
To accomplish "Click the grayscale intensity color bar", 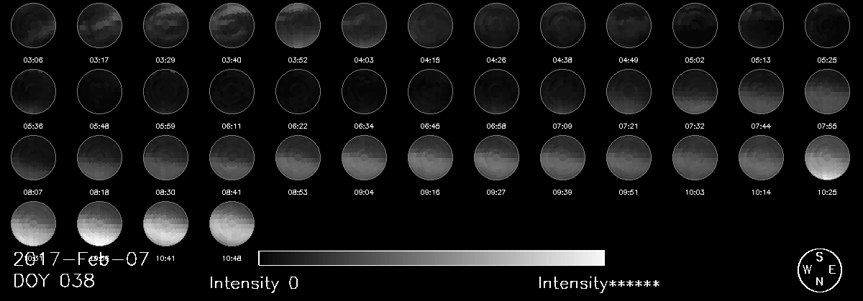I will (x=431, y=258).
